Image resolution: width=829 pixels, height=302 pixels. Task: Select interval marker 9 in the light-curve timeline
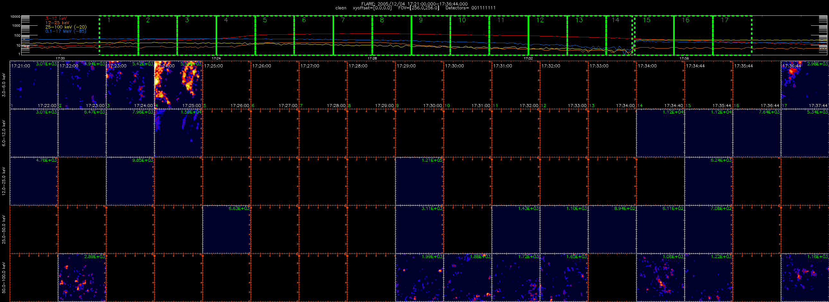(x=421, y=20)
